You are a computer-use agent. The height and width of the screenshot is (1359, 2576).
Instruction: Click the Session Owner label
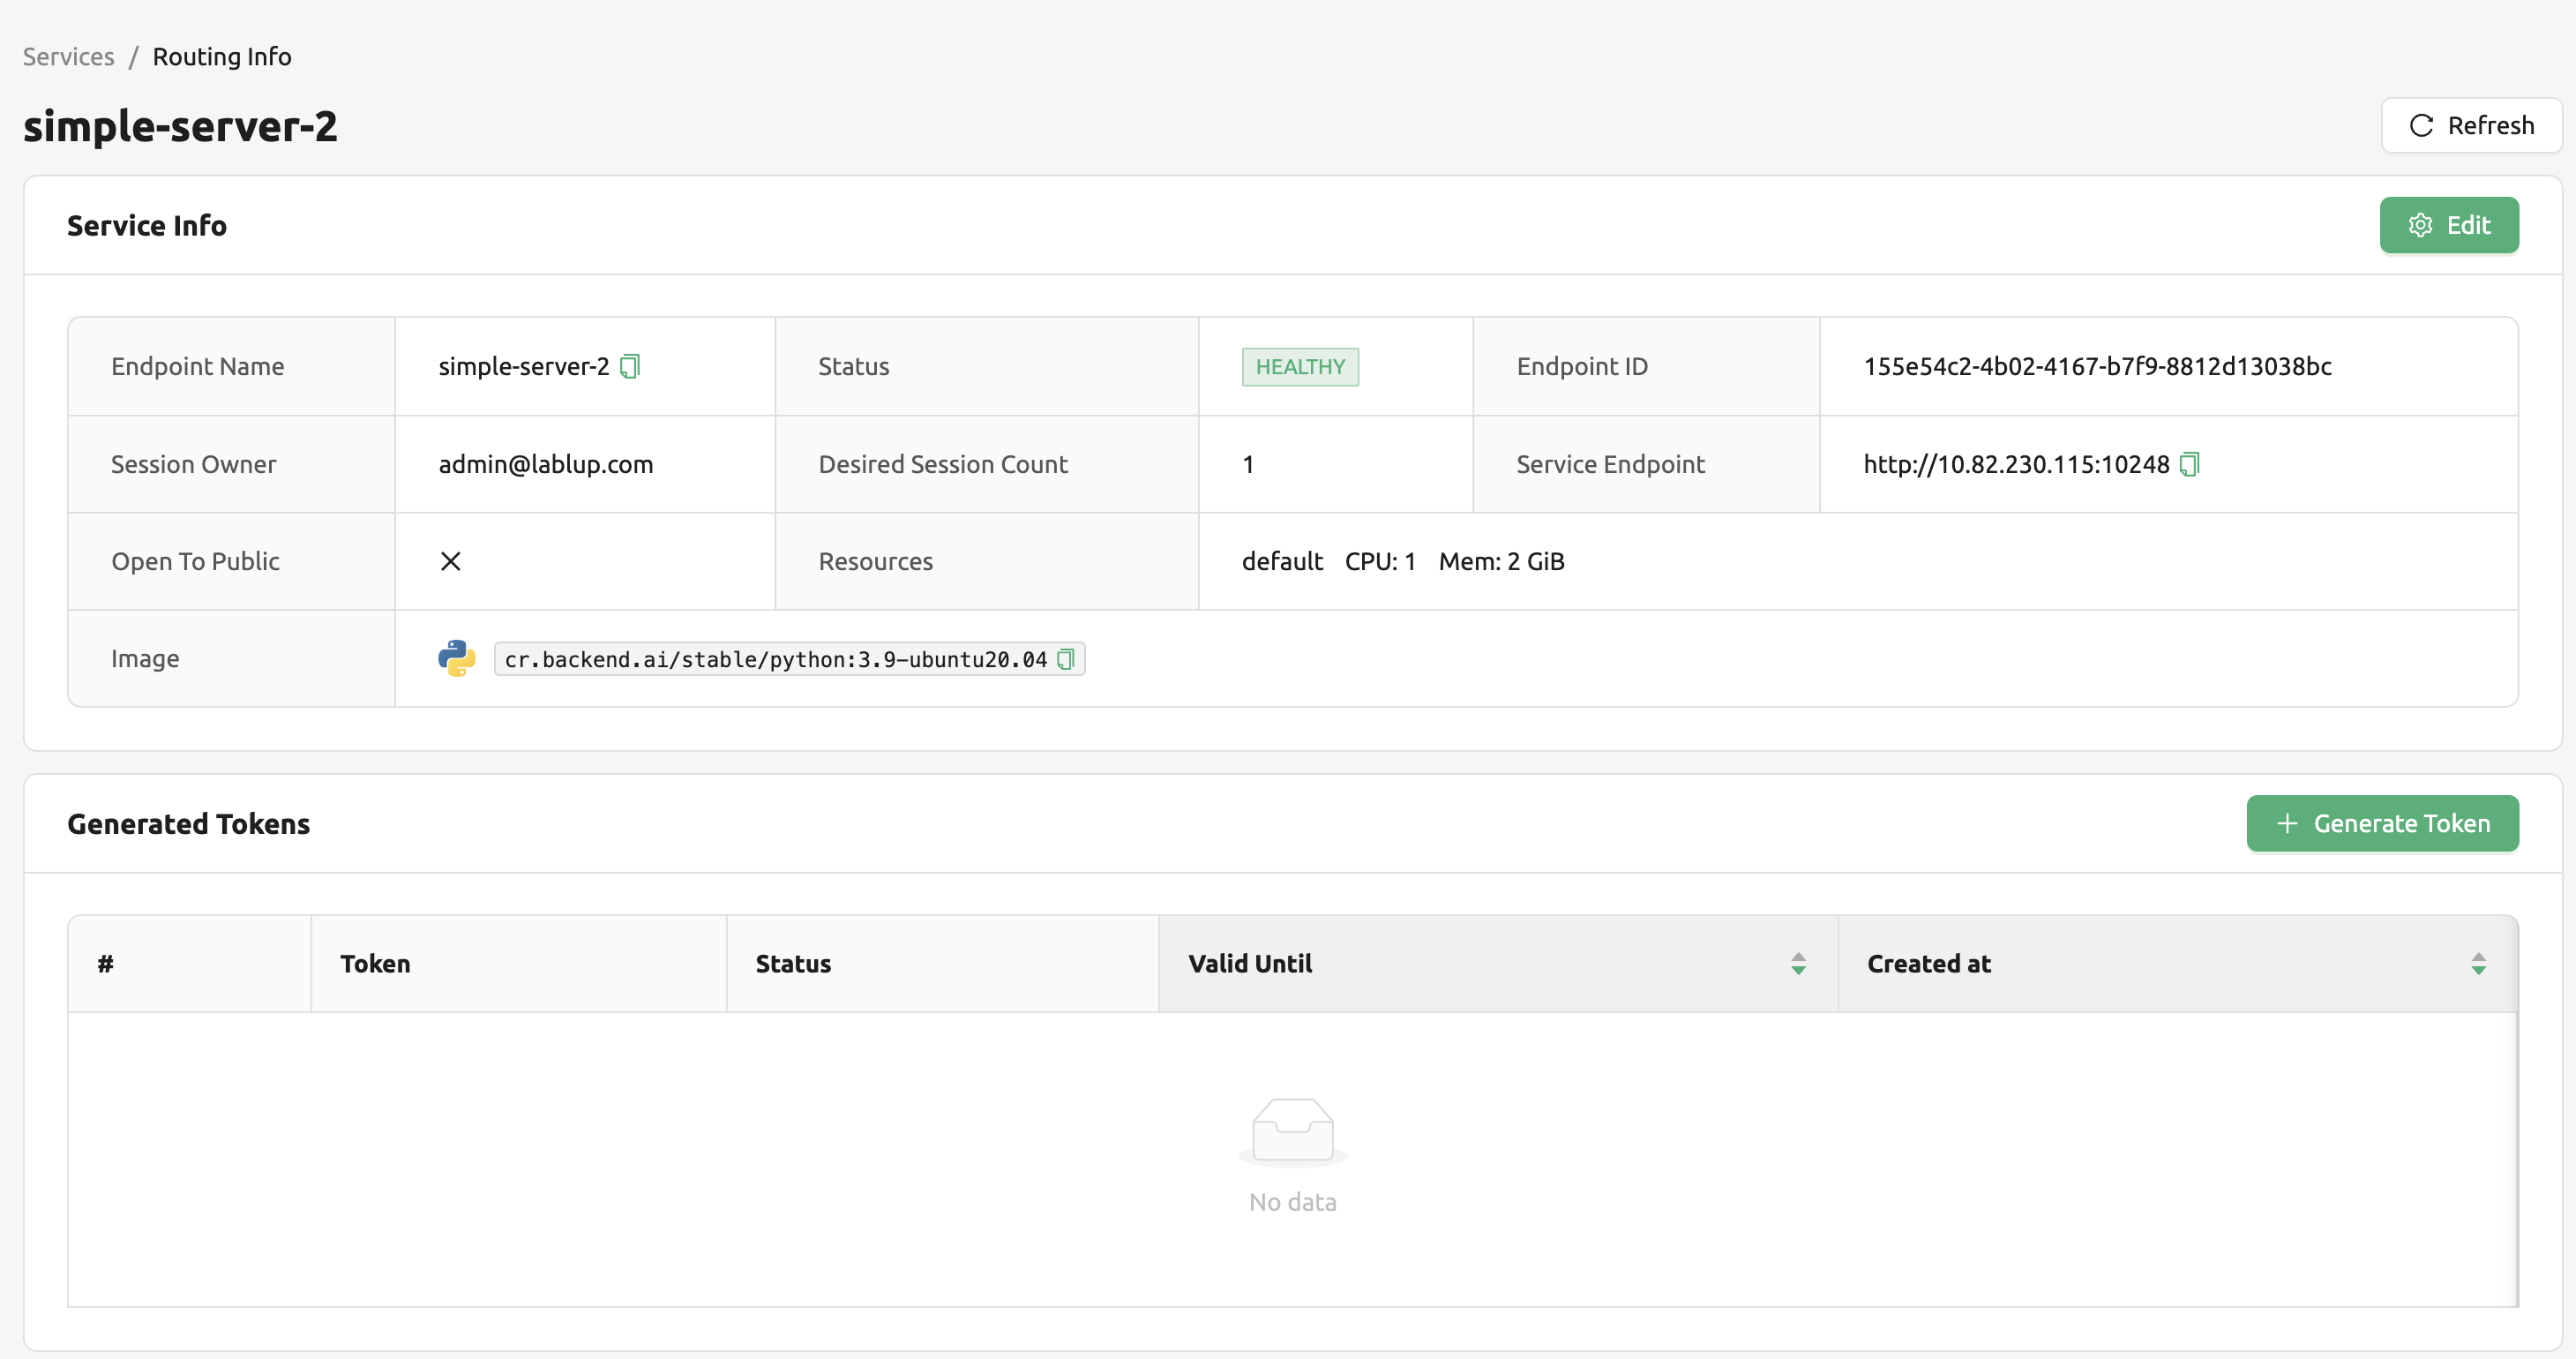193,465
